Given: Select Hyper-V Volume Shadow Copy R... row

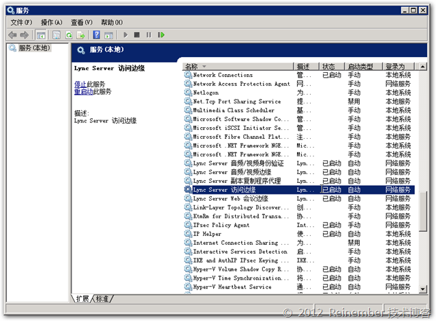Looking at the screenshot, I should (x=299, y=269).
